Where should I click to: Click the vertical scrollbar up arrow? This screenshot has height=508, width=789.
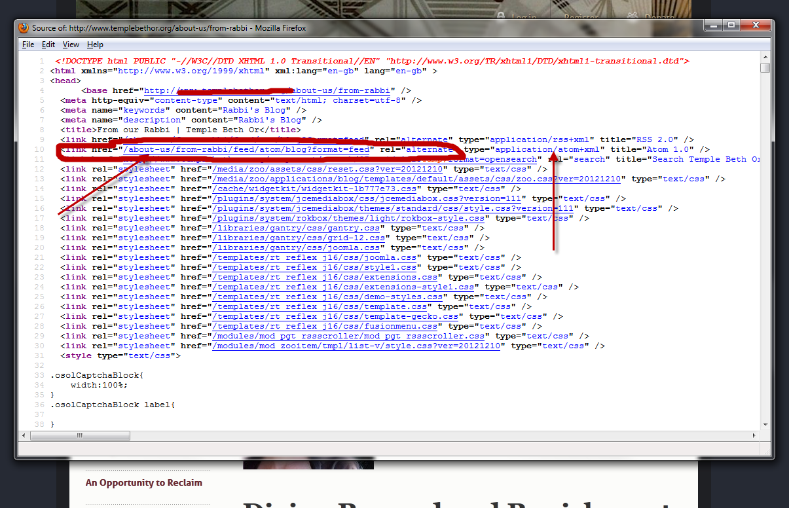coord(765,58)
